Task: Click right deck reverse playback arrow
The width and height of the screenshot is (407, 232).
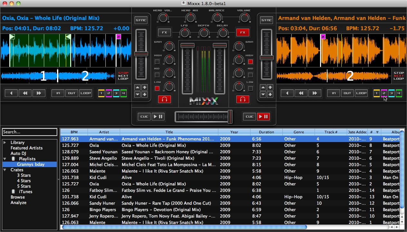Action: [287, 93]
